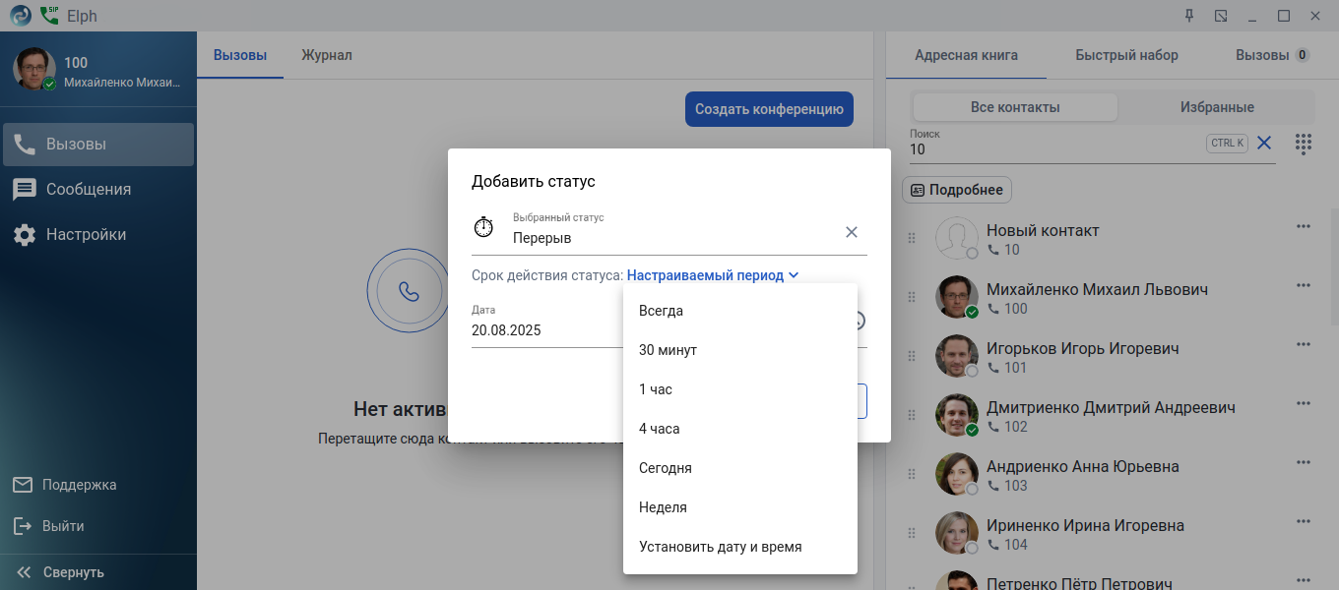1339x590 pixels.
Task: Toggle the Подробнее detail view
Action: point(957,190)
